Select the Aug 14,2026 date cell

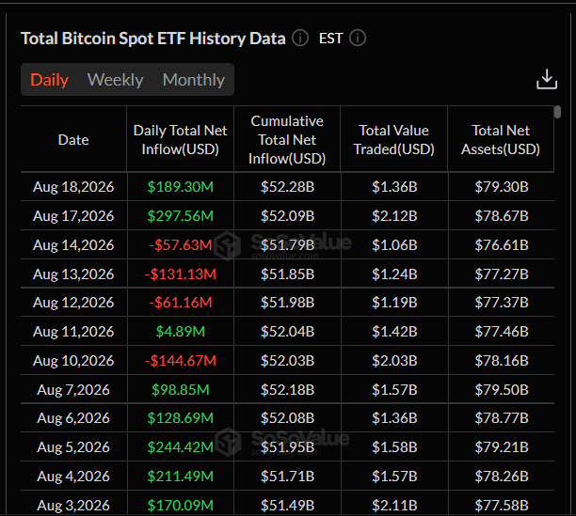[x=73, y=244]
